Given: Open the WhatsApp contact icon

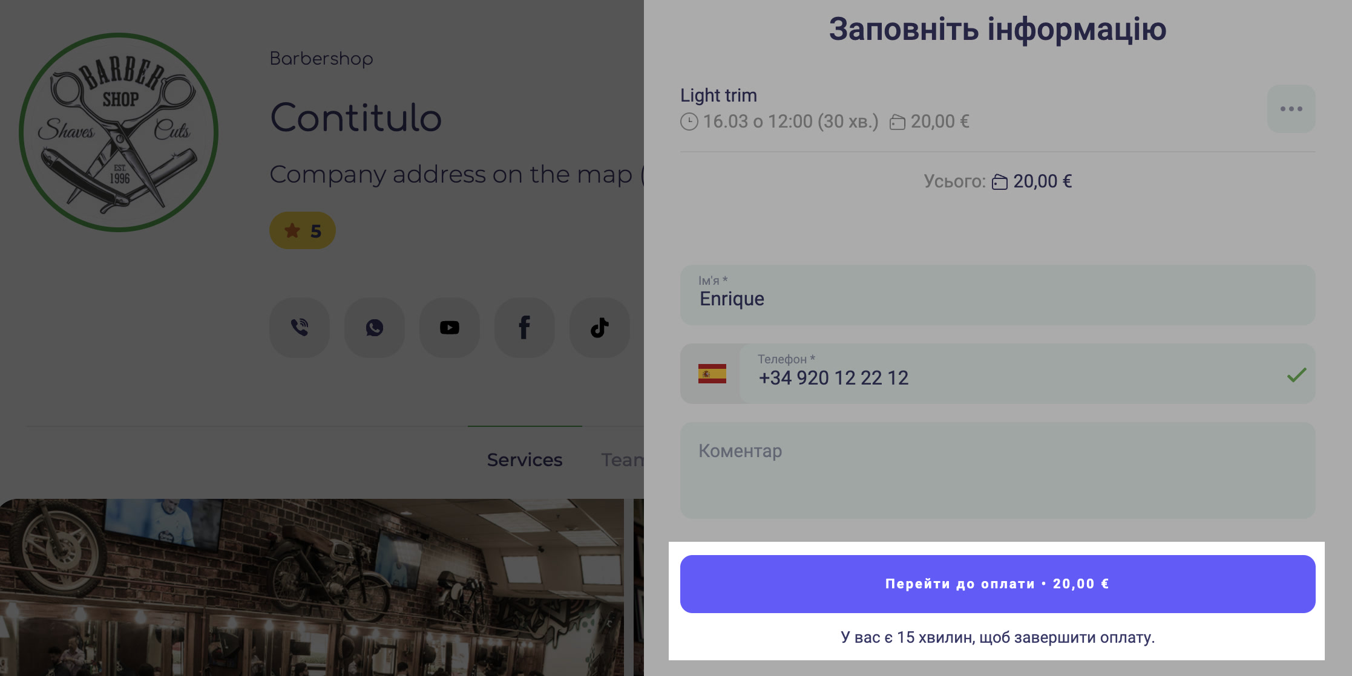Looking at the screenshot, I should 375,328.
